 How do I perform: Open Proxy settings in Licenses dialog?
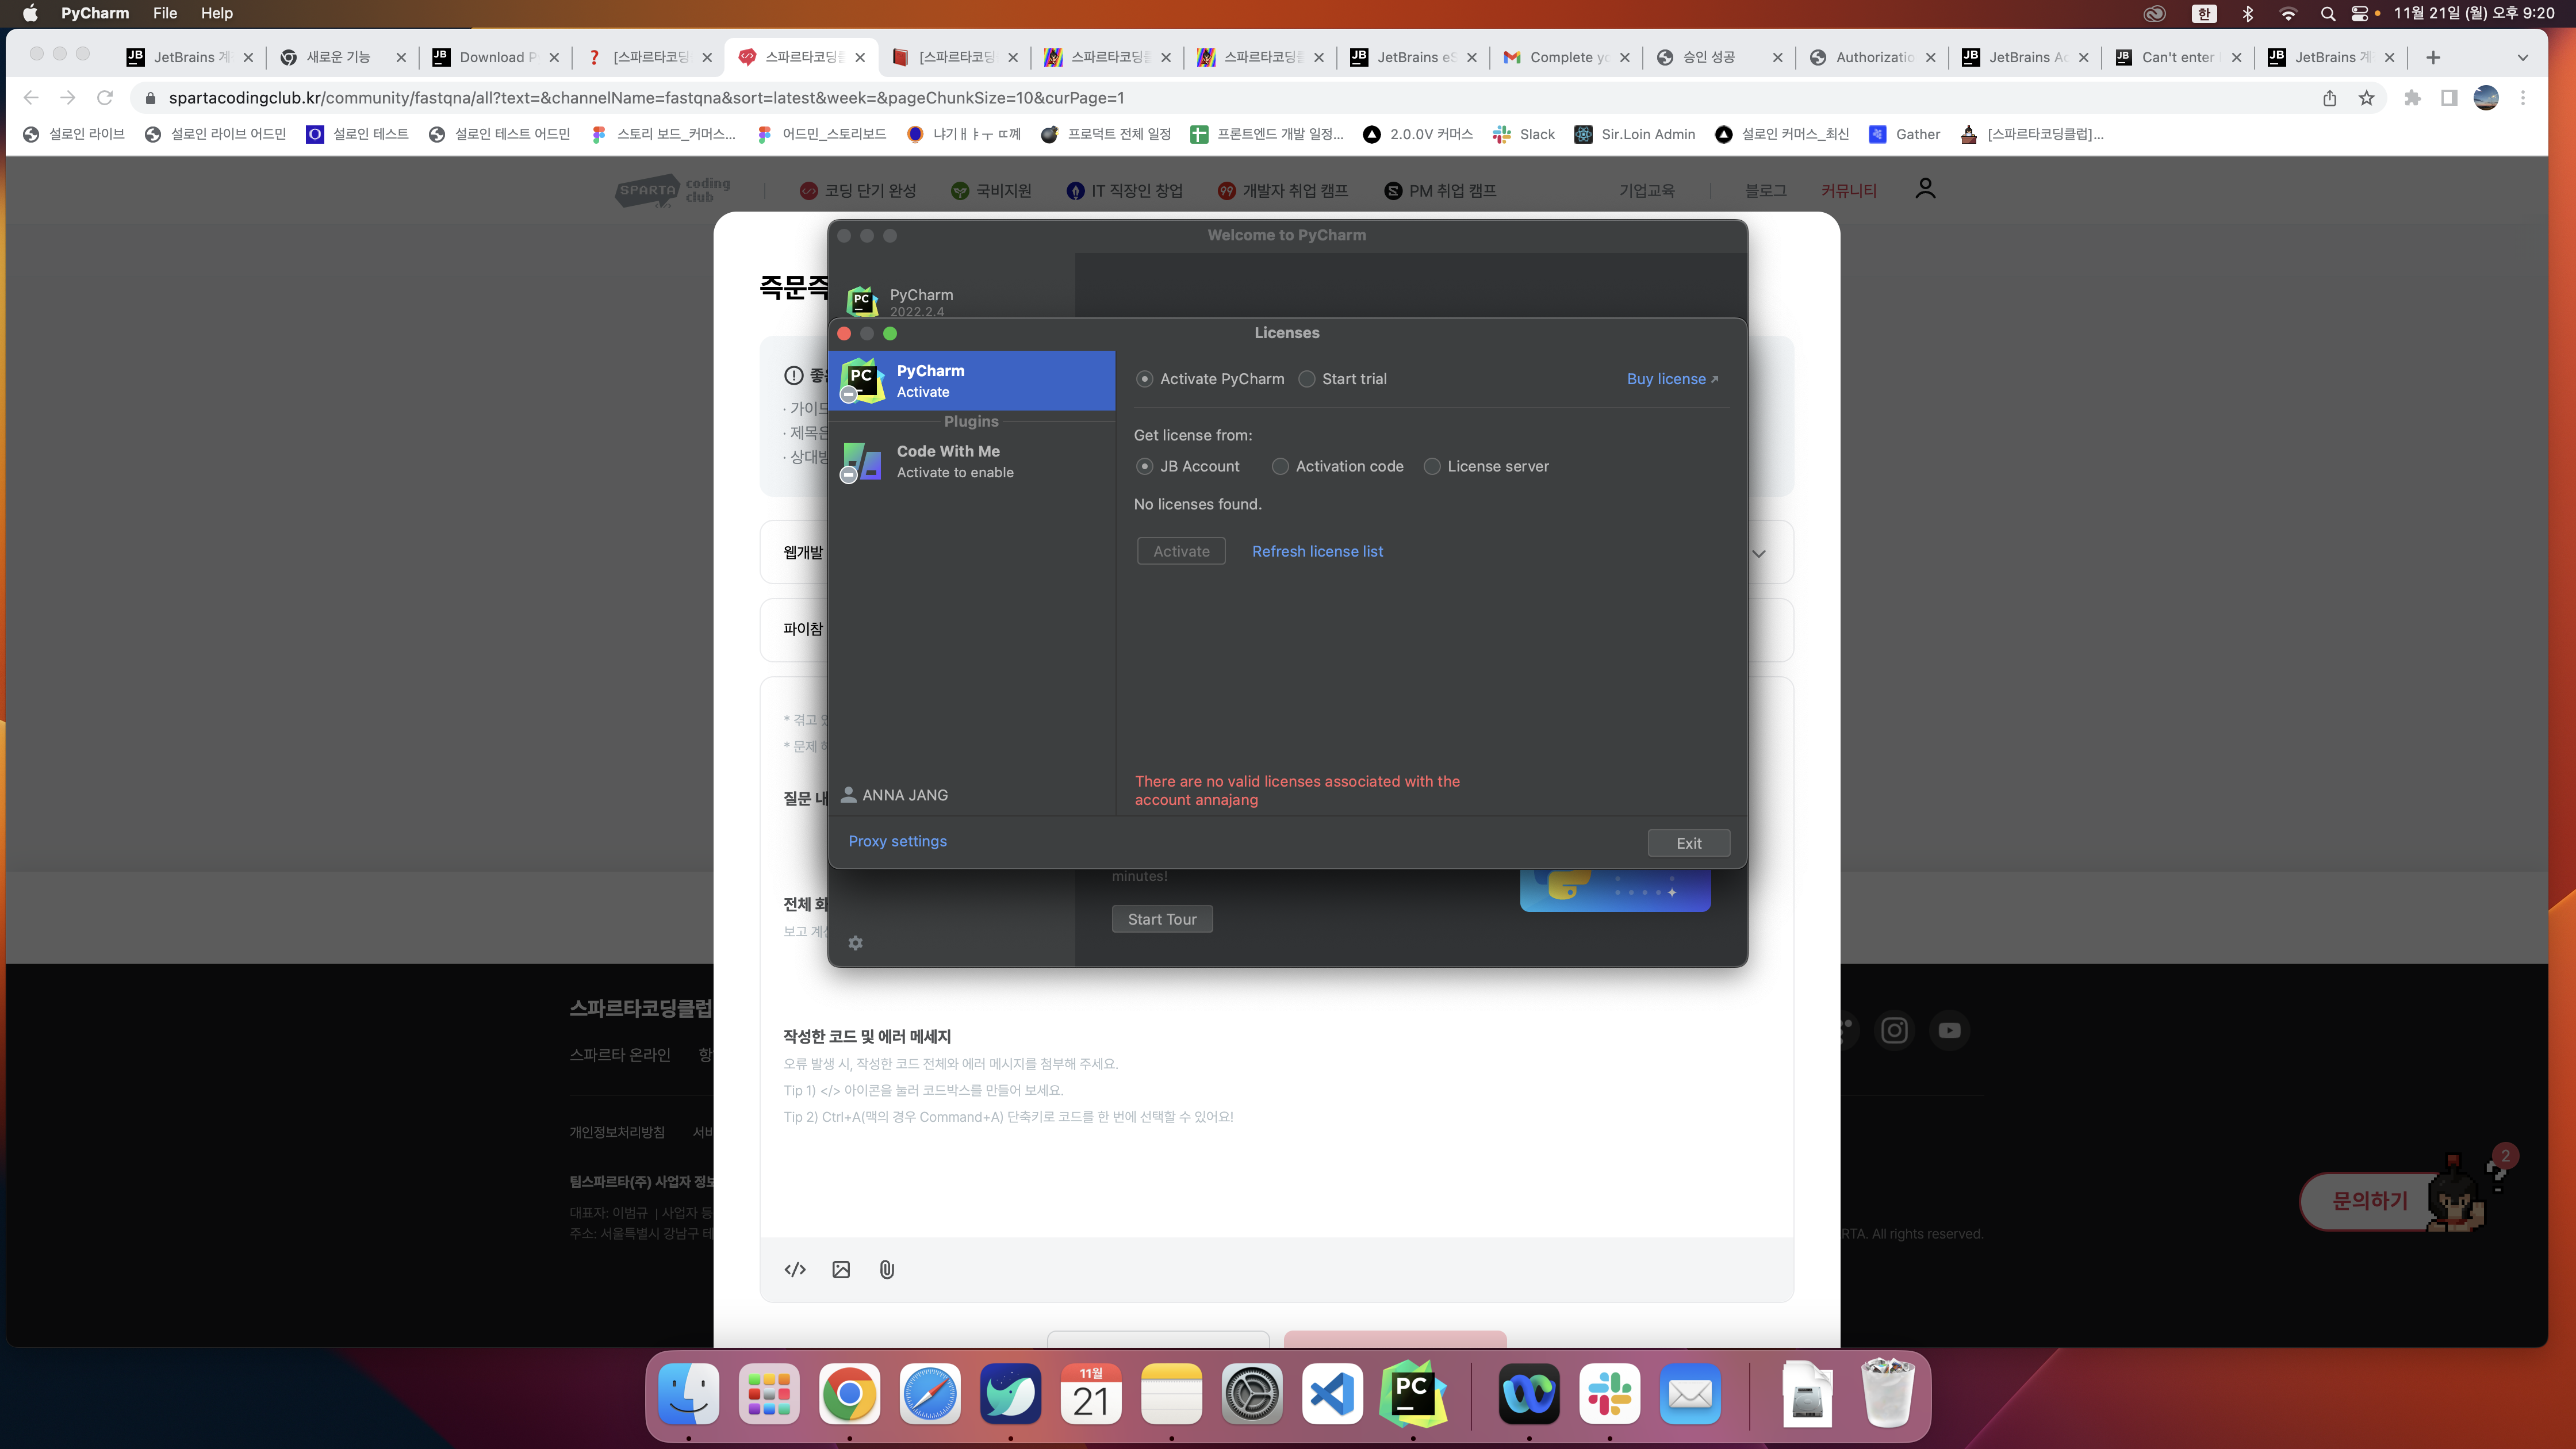point(897,841)
